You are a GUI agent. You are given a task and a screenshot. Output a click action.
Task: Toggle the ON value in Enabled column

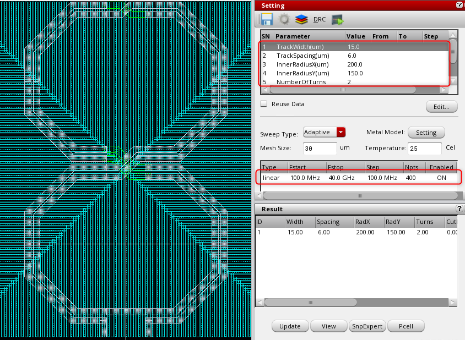point(441,178)
